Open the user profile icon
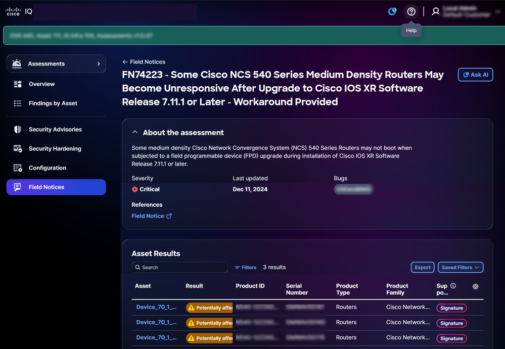This screenshot has width=505, height=349. pyautogui.click(x=435, y=12)
